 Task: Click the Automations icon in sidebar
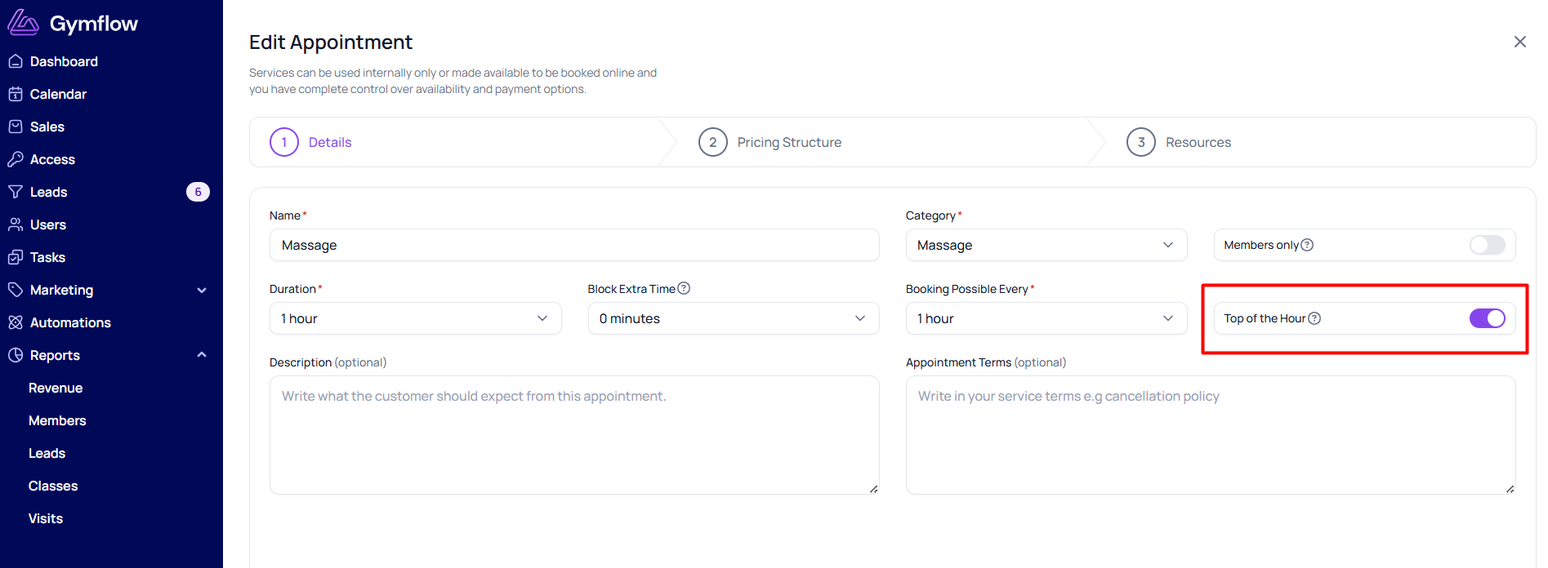16,322
